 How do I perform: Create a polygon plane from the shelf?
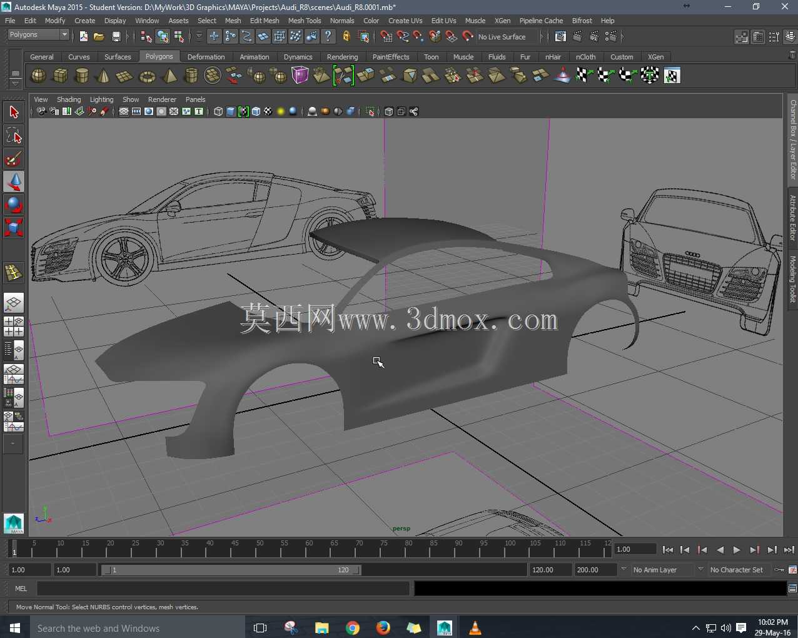tap(124, 76)
